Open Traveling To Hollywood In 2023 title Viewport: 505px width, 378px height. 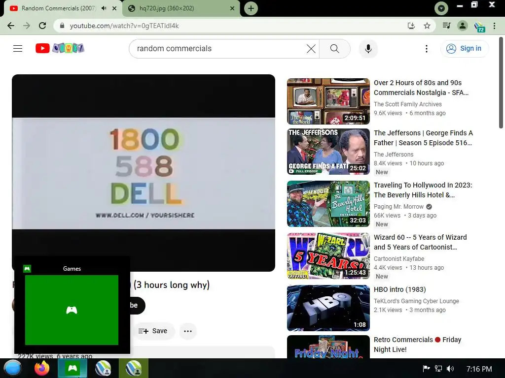pos(423,189)
